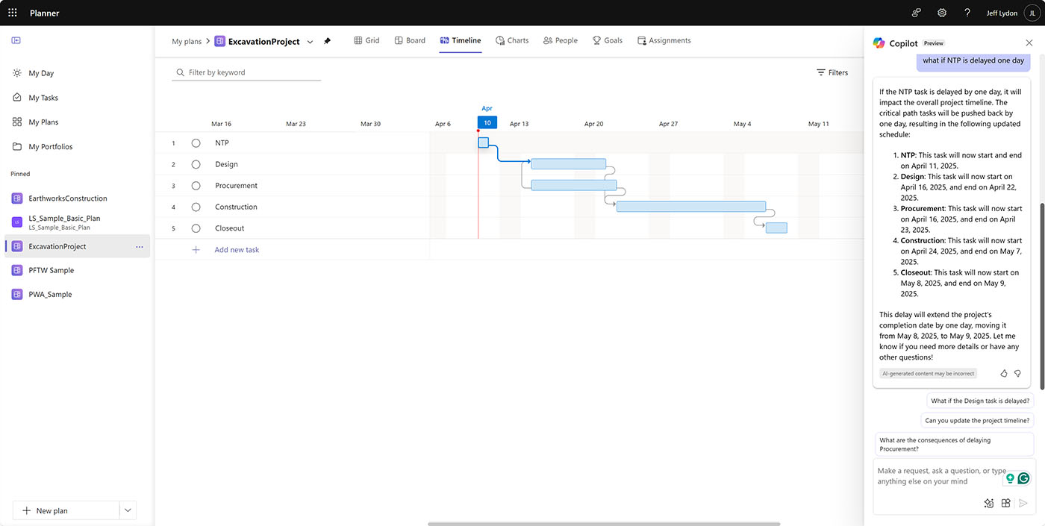Viewport: 1045px width, 526px height.
Task: Mark Closeout task as complete
Action: point(196,228)
